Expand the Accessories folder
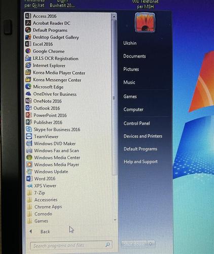Viewport: 214px width, 254px height. [42, 200]
